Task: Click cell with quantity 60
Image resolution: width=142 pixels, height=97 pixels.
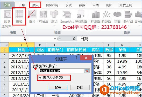Action: 109,84
